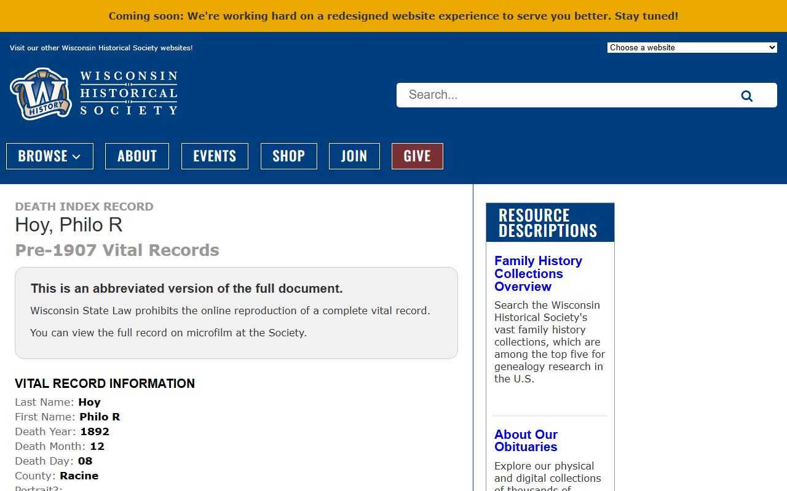Viewport: 787px width, 491px height.
Task: Click the yellow Coming soon announcement banner
Action: [393, 16]
